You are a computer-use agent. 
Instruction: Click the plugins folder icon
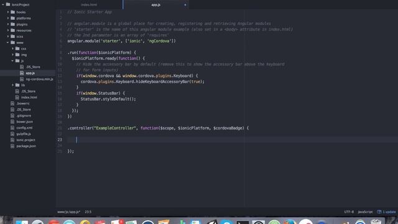(12, 24)
